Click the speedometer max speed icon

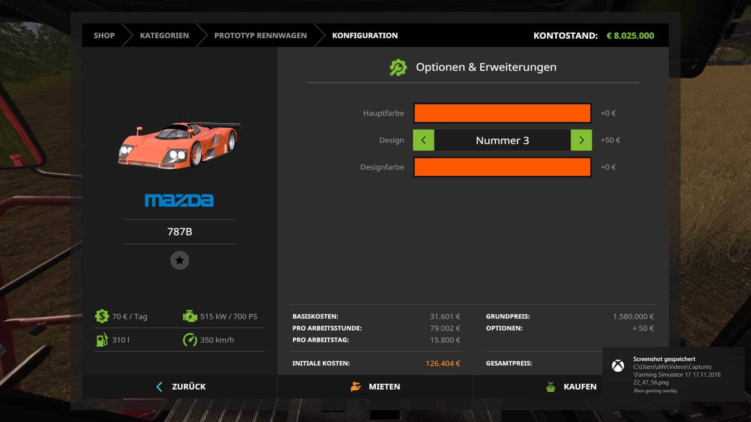click(190, 340)
